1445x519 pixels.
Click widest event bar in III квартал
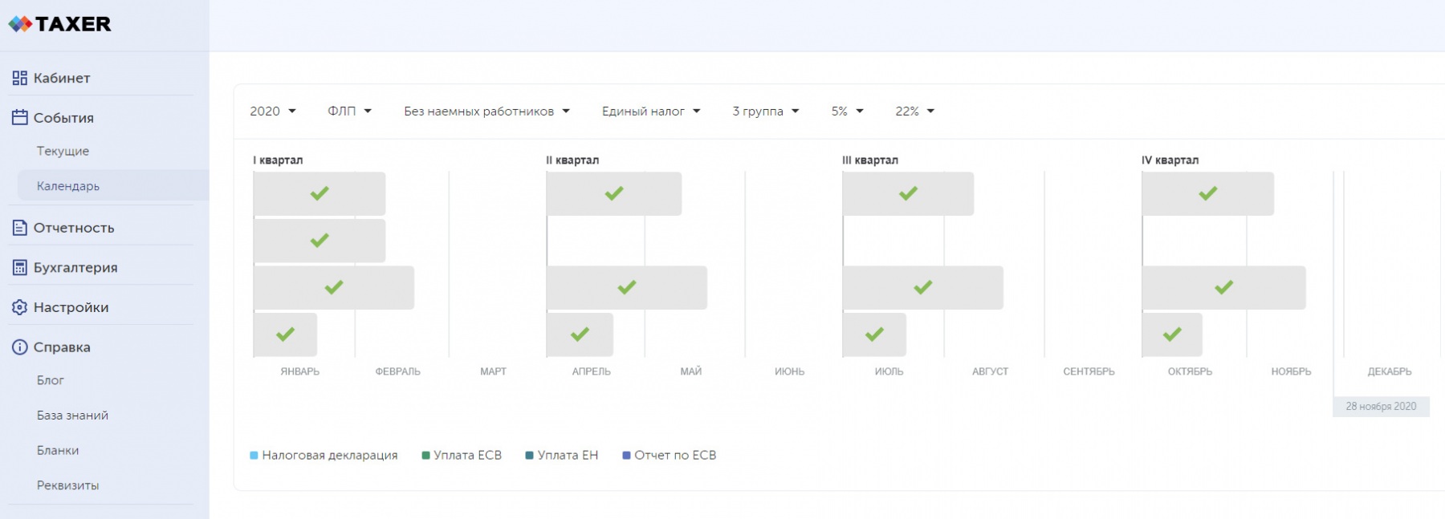pos(923,287)
